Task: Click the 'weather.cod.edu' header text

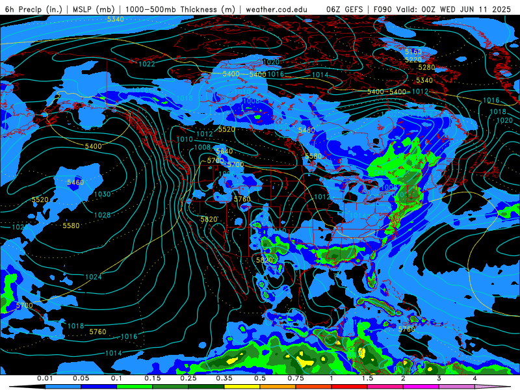Action: point(276,9)
